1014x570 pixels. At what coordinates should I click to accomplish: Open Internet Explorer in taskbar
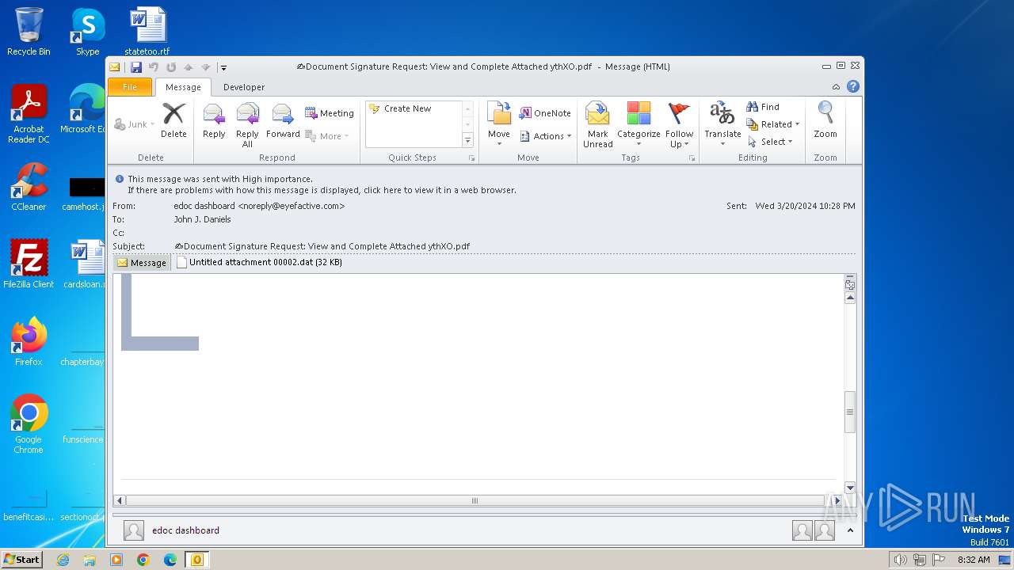pos(63,560)
